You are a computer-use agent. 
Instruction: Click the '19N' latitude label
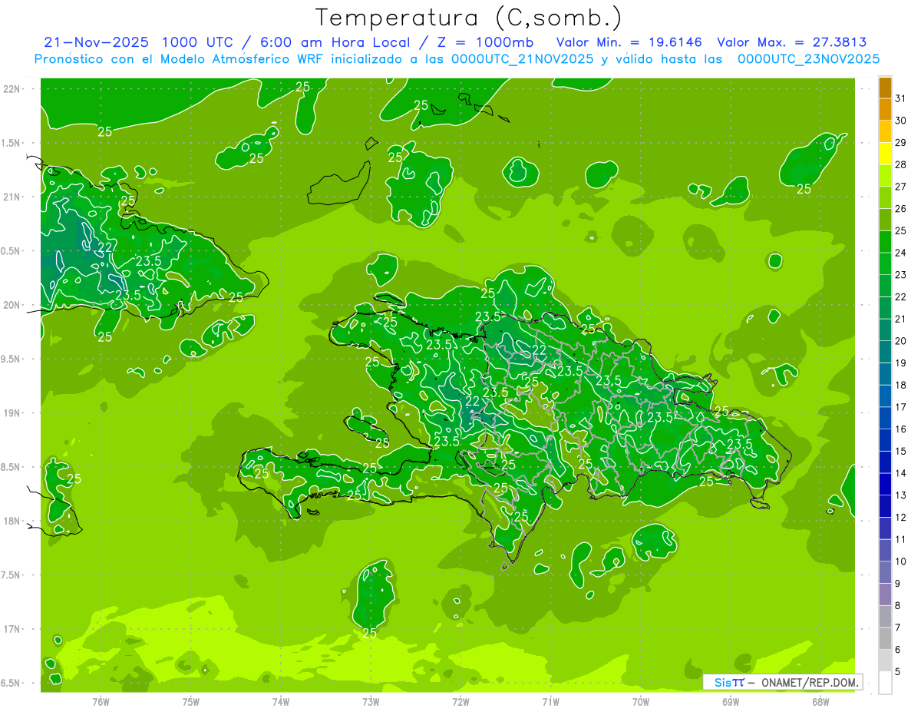(11, 413)
